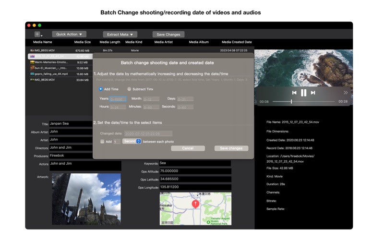Click the red map location pin

coord(195,204)
